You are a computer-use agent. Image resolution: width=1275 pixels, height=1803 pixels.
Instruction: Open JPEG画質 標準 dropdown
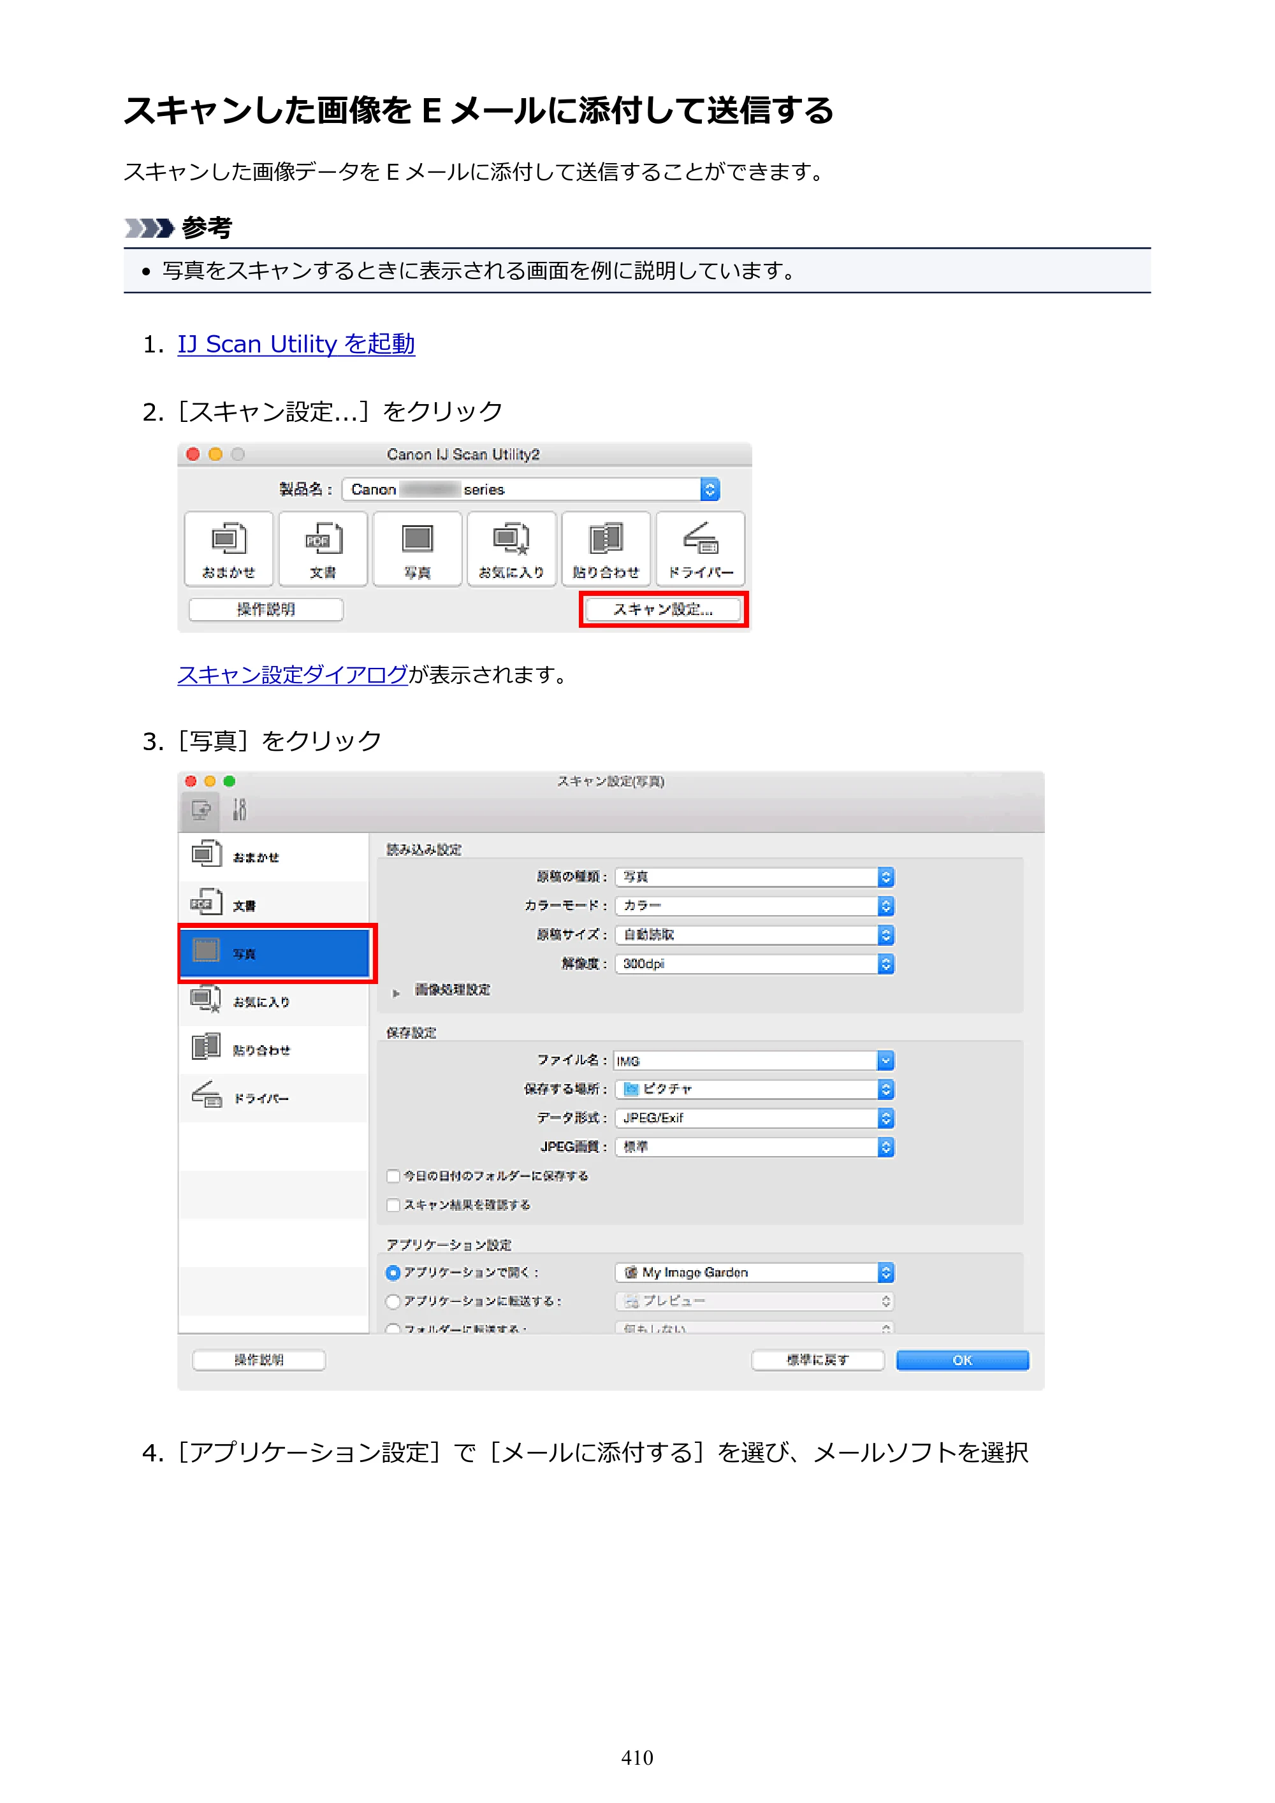[x=755, y=1147]
